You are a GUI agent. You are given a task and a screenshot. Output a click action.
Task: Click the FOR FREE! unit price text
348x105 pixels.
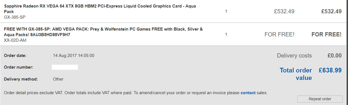(279, 35)
